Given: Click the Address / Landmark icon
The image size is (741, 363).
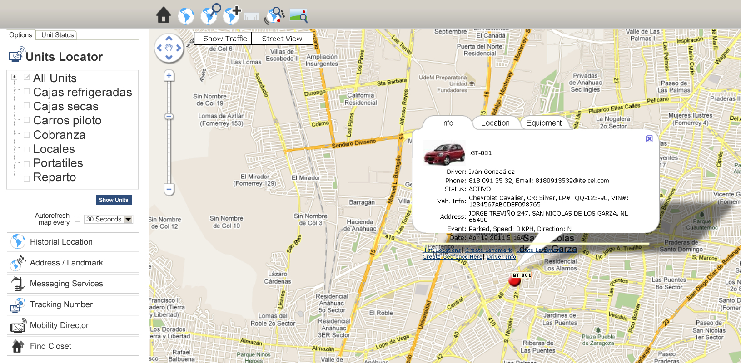Looking at the screenshot, I should pyautogui.click(x=18, y=263).
